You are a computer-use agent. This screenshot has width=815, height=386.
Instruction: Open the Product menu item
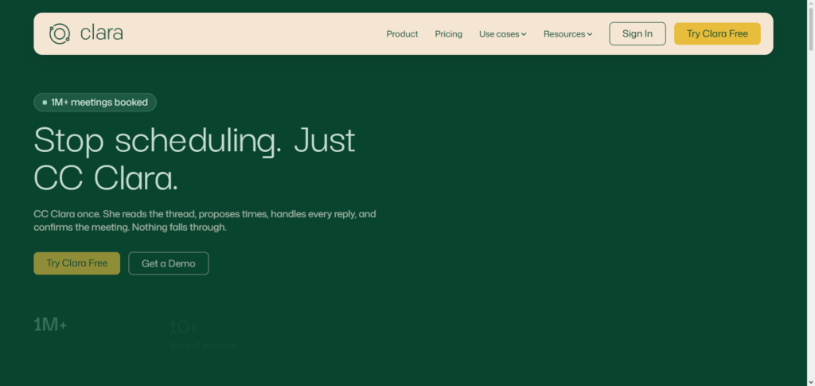click(x=402, y=33)
